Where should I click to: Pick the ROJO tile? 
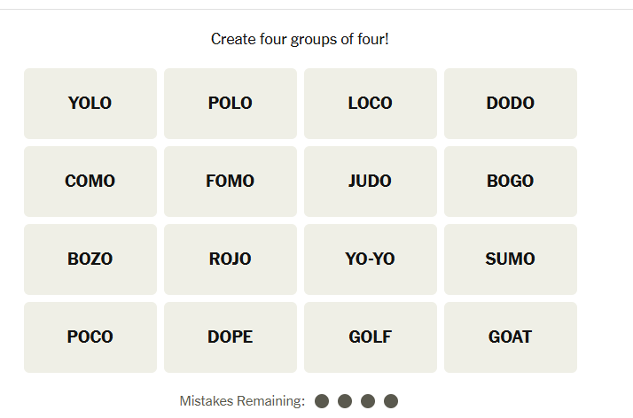(231, 259)
